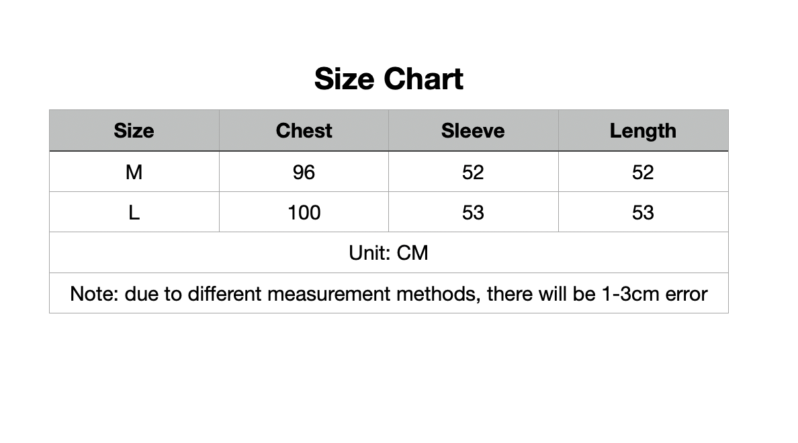Click the CM text in unit row
798x443 pixels.
(412, 253)
